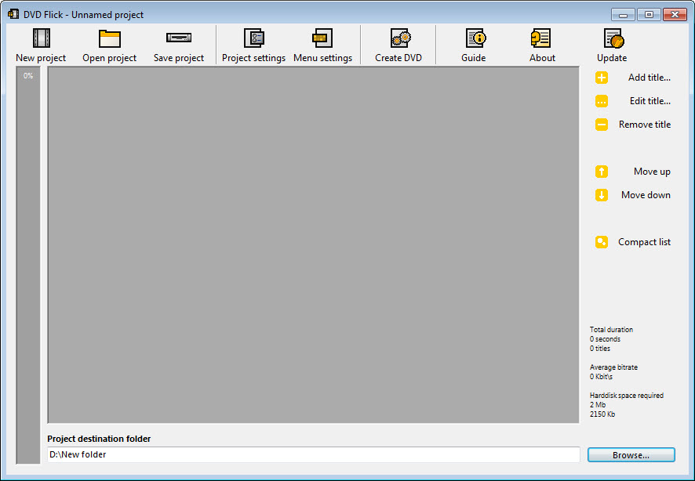
Task: Click the yellow Move down arrow icon
Action: [x=602, y=195]
